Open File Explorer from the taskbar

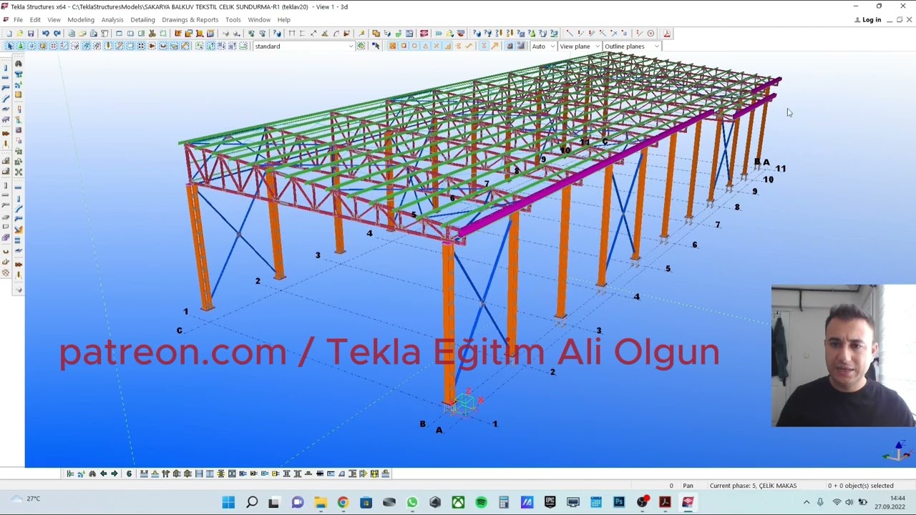(x=320, y=502)
